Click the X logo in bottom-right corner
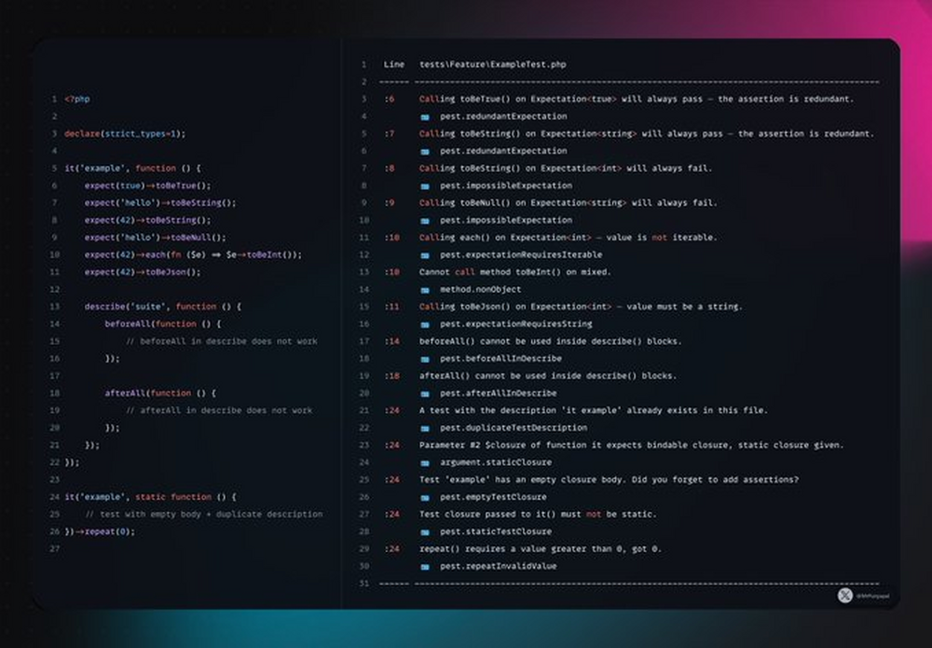Image resolution: width=932 pixels, height=648 pixels. coord(845,596)
